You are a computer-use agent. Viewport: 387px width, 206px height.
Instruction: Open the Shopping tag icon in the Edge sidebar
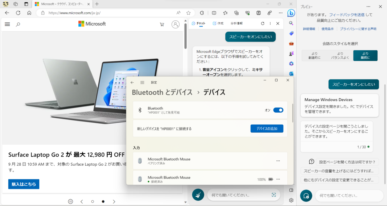pos(291,33)
